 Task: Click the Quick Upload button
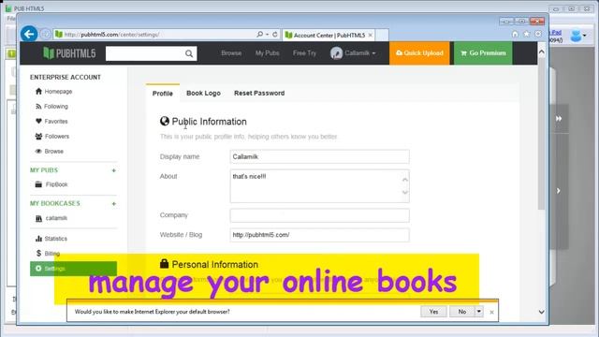tap(419, 53)
